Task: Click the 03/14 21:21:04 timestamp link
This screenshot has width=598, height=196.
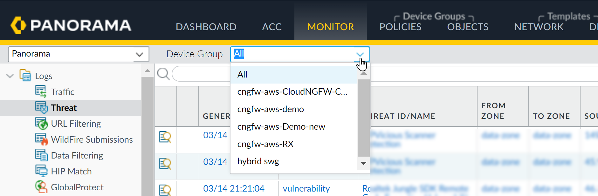Action: [234, 188]
